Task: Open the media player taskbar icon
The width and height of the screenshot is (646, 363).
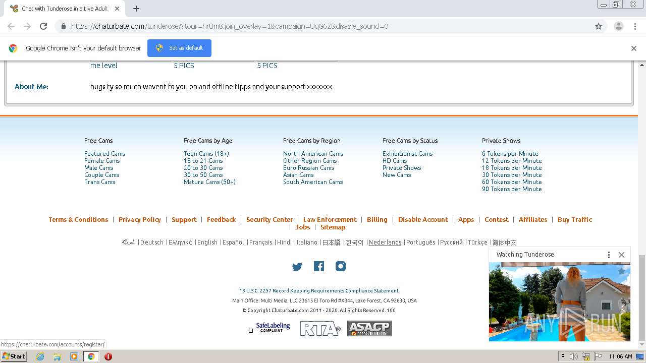Action: (74, 356)
